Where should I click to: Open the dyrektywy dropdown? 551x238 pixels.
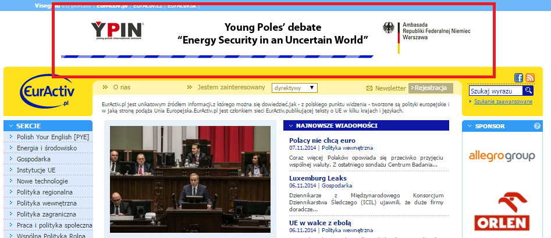click(x=294, y=88)
